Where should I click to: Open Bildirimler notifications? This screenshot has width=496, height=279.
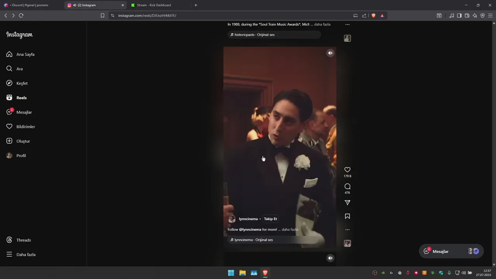tap(21, 127)
